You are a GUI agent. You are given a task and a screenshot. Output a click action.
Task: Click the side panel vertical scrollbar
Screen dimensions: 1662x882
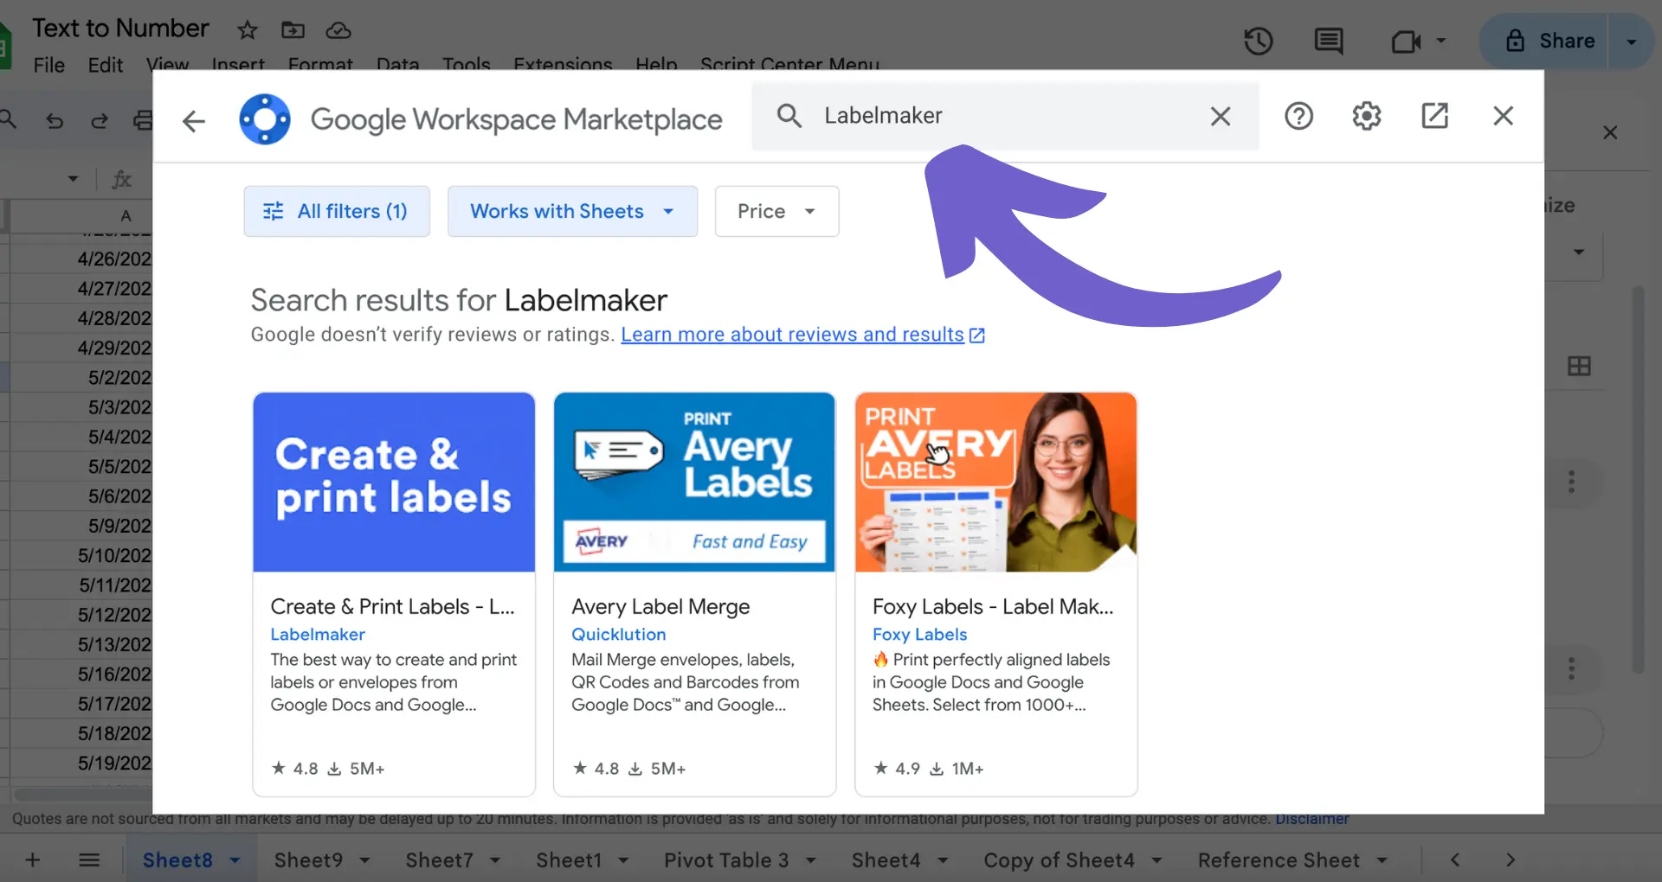point(1638,480)
